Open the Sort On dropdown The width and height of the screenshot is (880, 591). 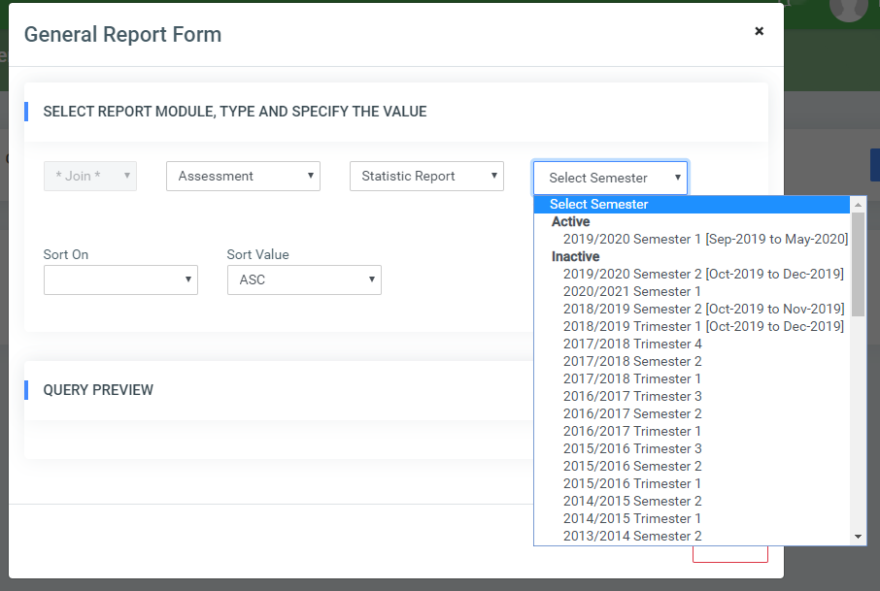pyautogui.click(x=119, y=279)
